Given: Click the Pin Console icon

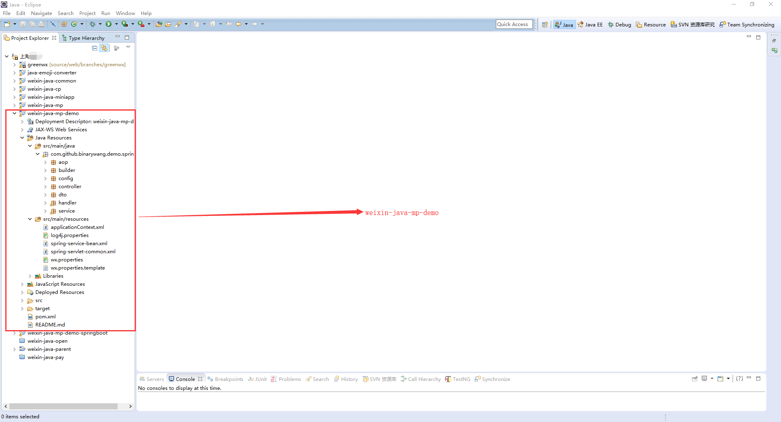Looking at the screenshot, I should coord(695,379).
